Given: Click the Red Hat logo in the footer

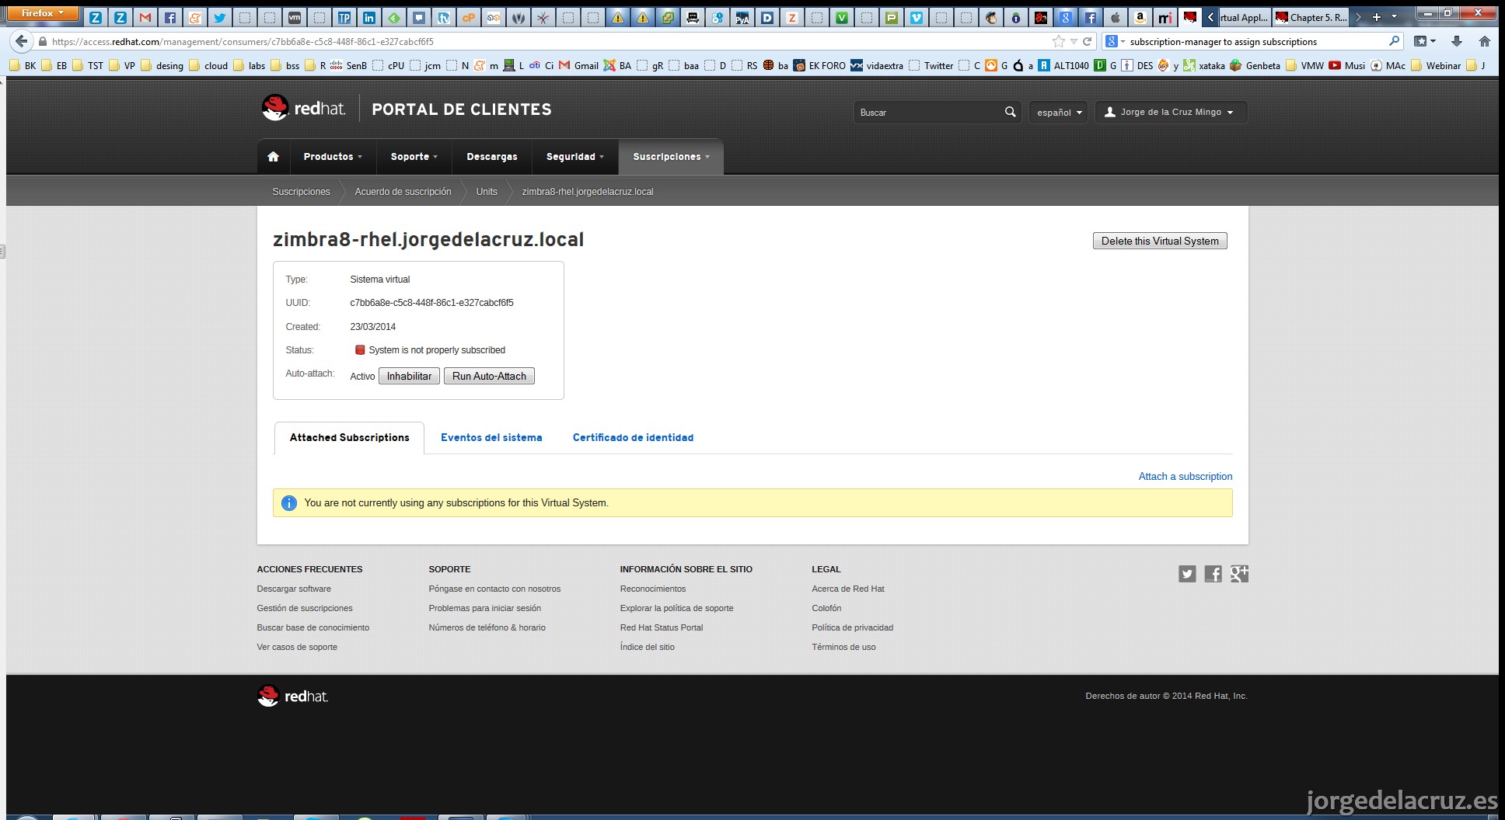Looking at the screenshot, I should pos(293,696).
